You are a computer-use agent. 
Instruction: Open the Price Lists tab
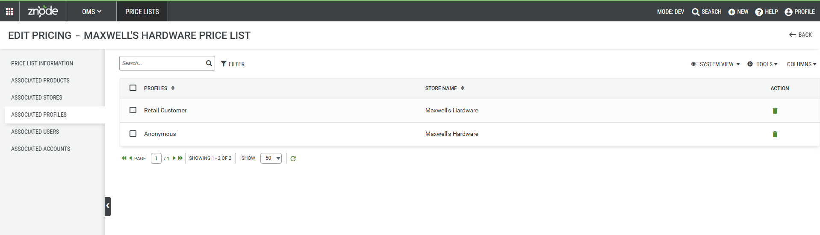tap(142, 12)
